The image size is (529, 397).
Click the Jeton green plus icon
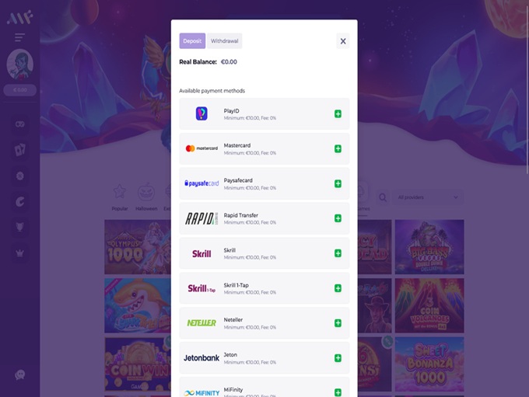click(338, 358)
